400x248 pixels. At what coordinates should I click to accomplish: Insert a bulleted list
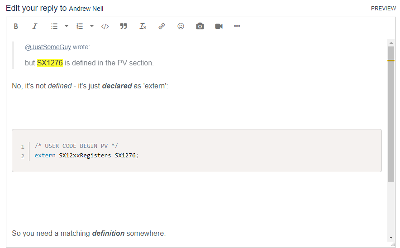click(x=54, y=26)
